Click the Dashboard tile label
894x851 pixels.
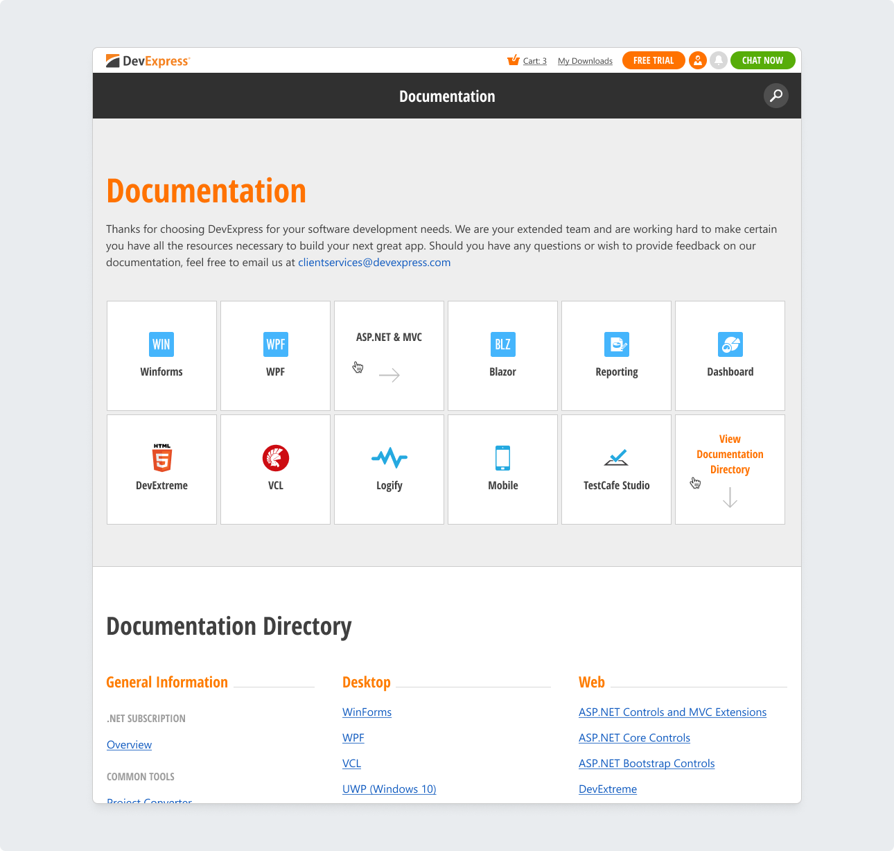coord(730,372)
